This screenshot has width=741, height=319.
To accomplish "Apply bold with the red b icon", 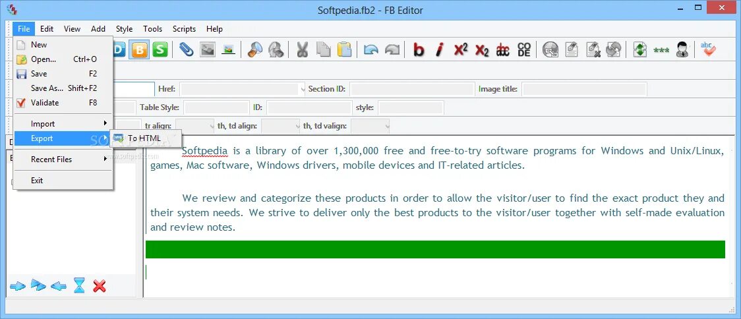I will pyautogui.click(x=419, y=49).
